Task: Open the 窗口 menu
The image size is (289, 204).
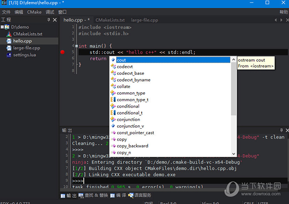Action: (62, 12)
